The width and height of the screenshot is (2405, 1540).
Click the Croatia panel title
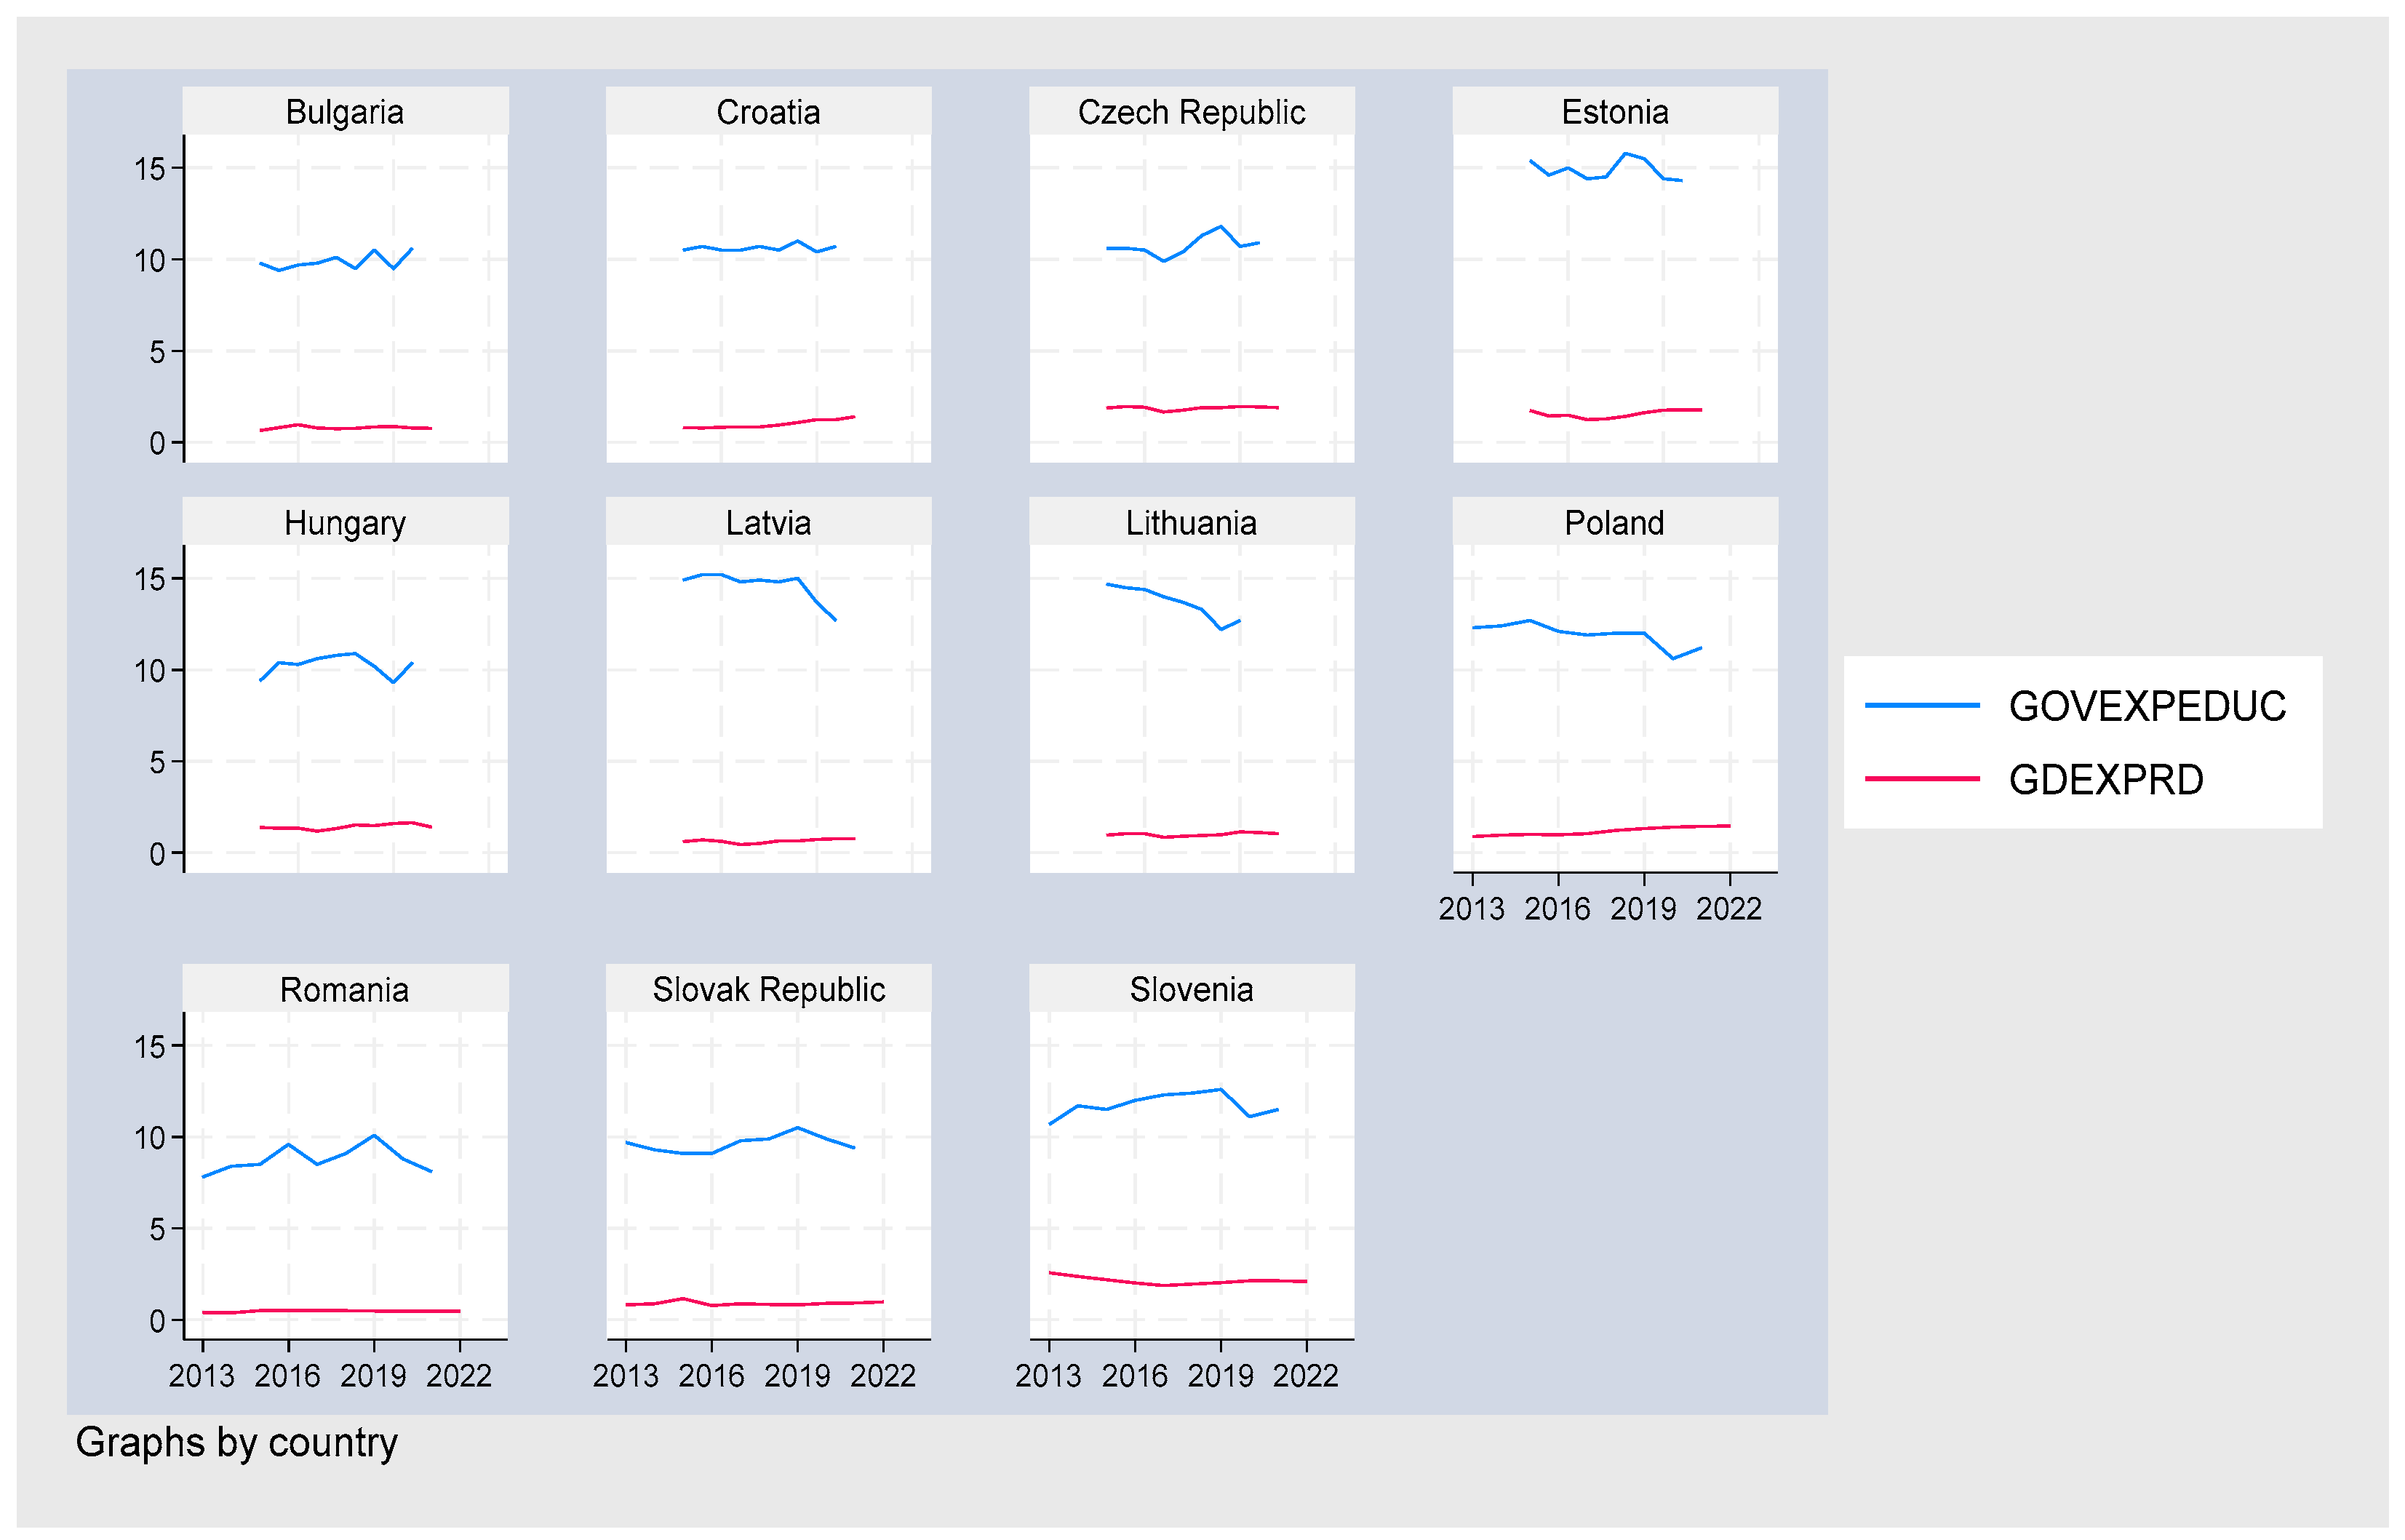click(768, 112)
